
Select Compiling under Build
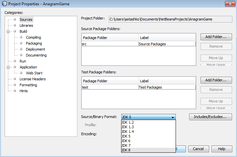(33, 37)
